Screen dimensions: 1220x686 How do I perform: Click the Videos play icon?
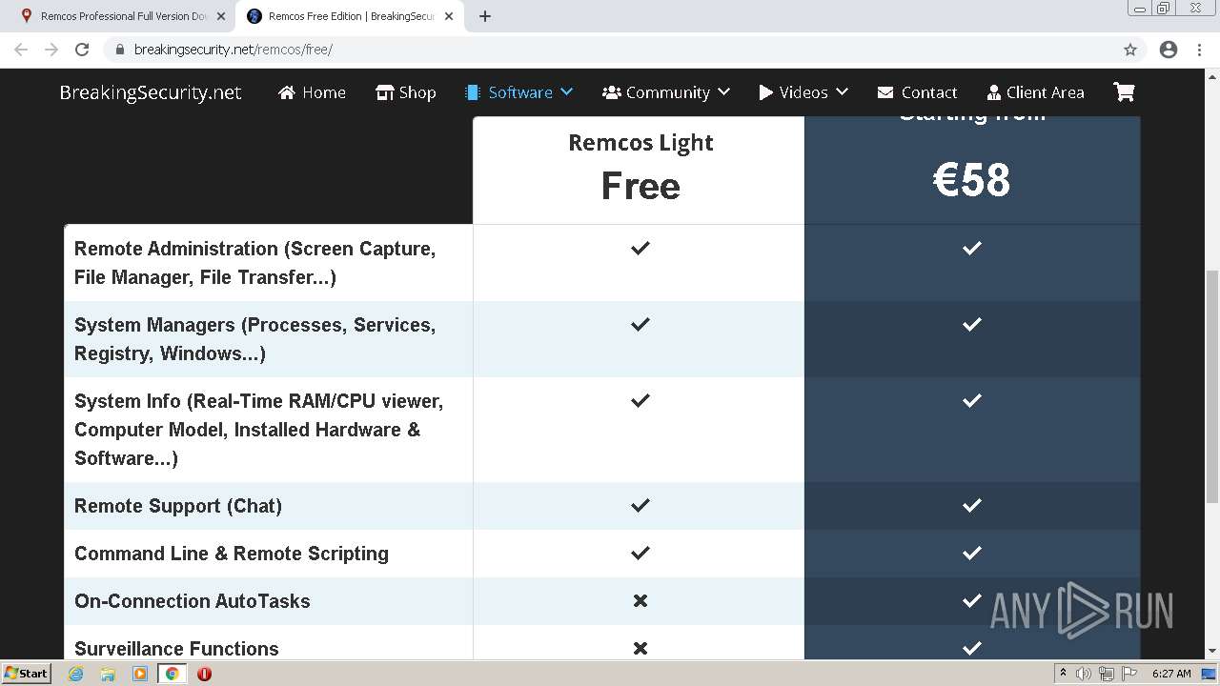point(765,92)
